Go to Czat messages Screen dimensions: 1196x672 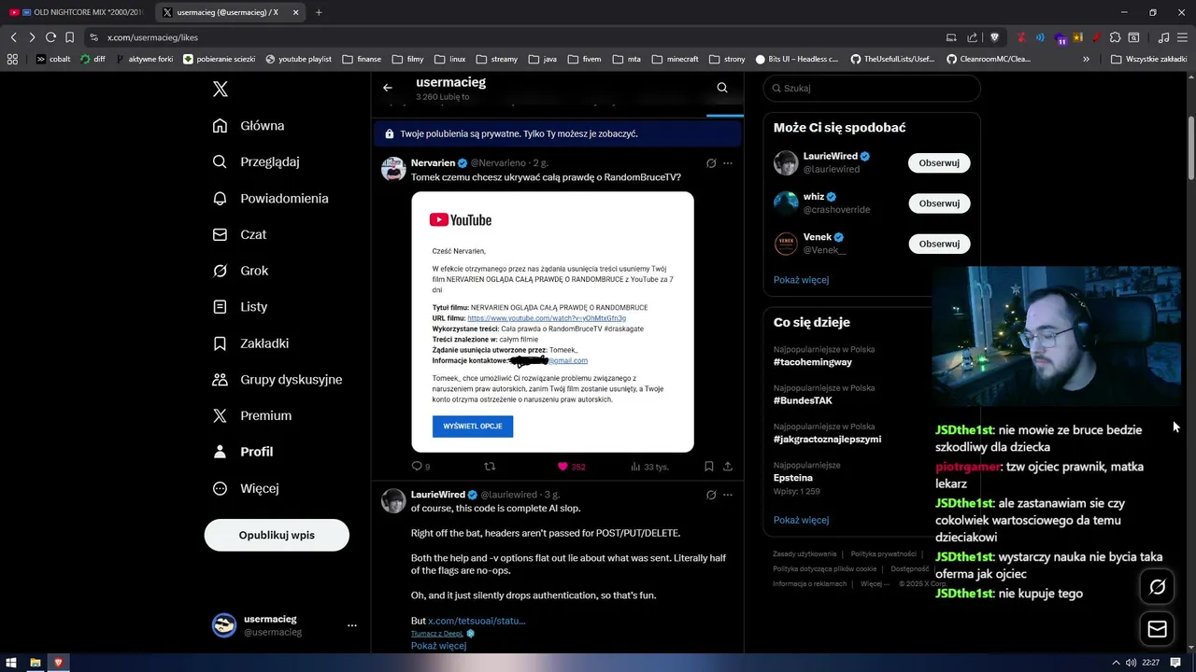(239, 234)
